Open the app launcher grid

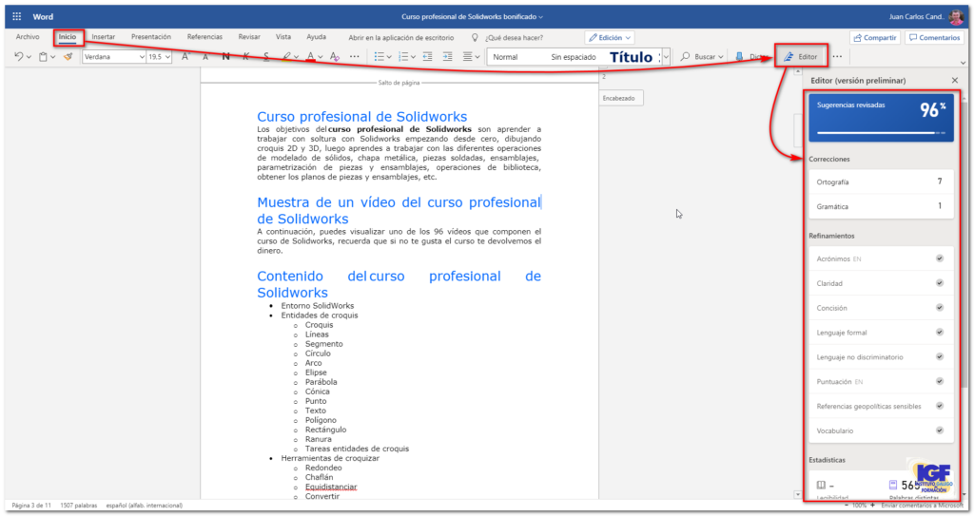click(x=17, y=17)
